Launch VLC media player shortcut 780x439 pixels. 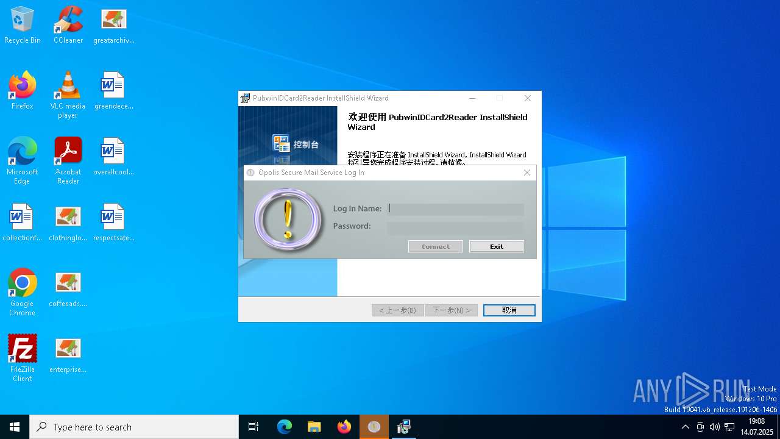68,95
